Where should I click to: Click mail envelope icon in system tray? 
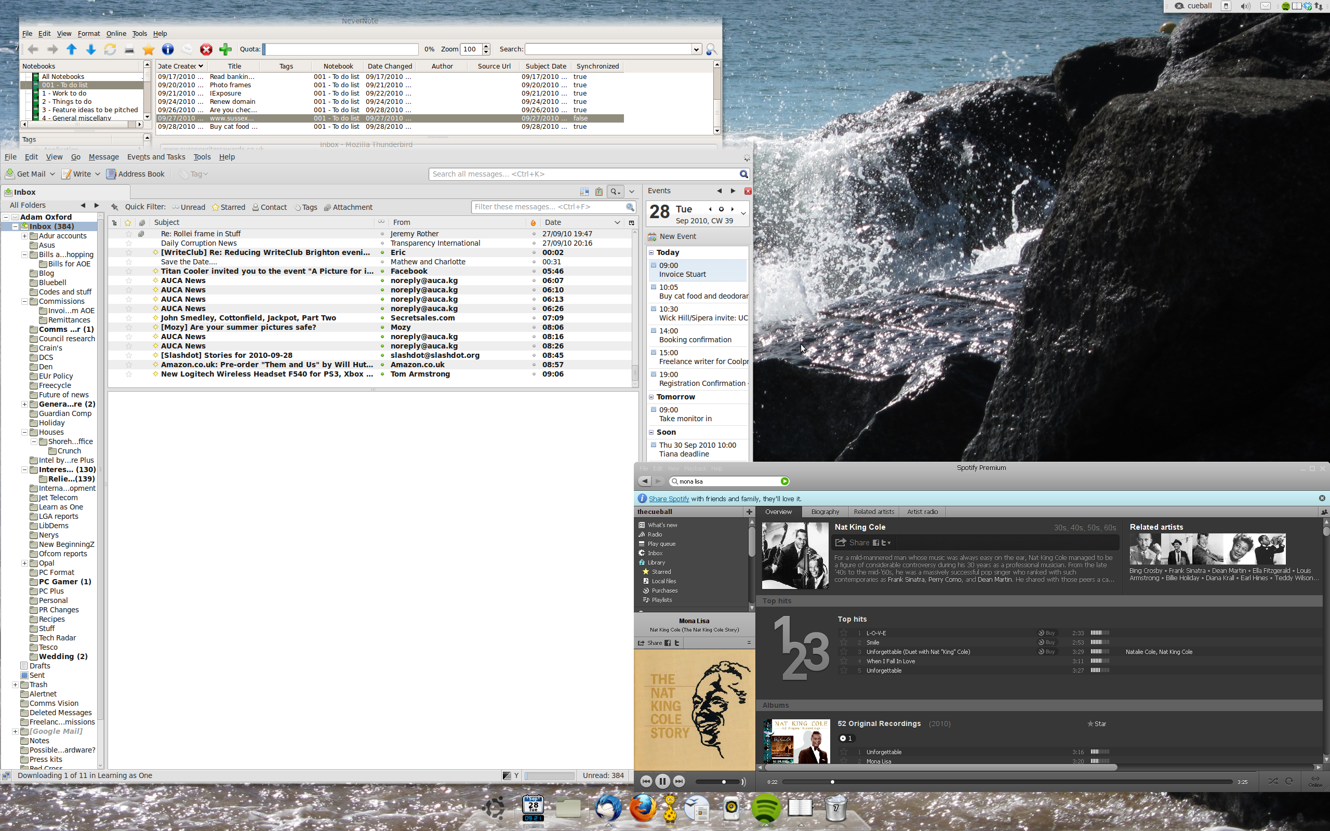pyautogui.click(x=1265, y=6)
